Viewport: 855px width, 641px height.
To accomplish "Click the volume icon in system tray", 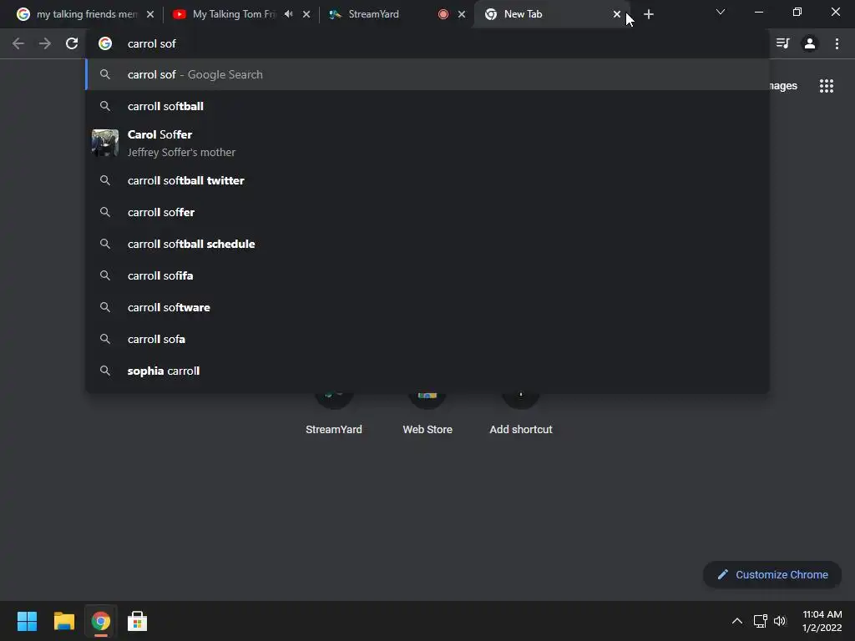I will (x=780, y=621).
